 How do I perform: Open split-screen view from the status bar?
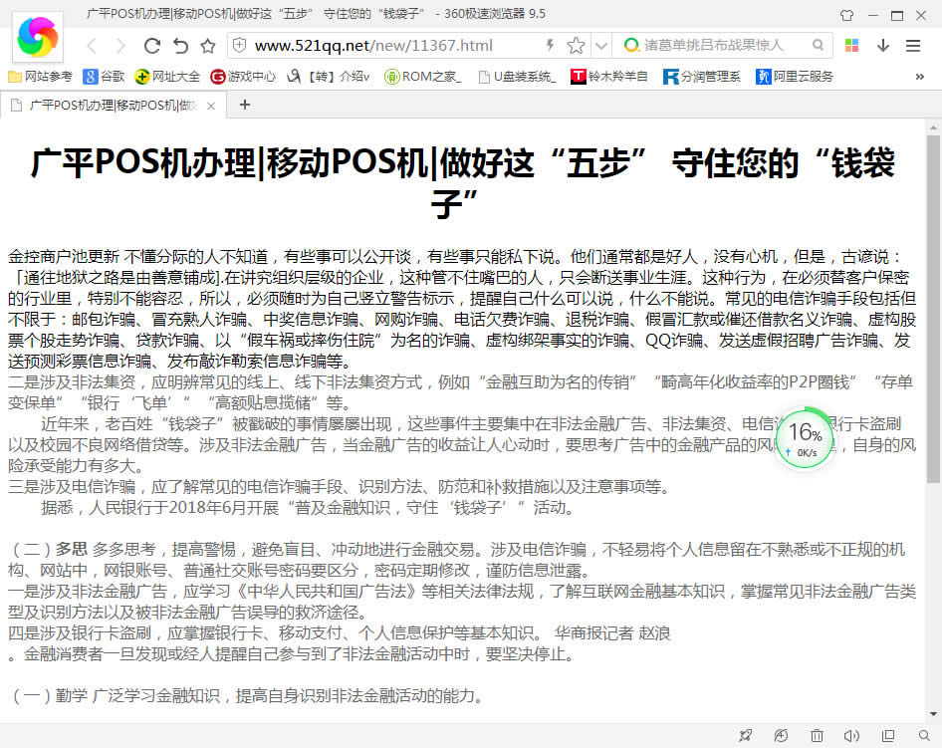tap(887, 735)
